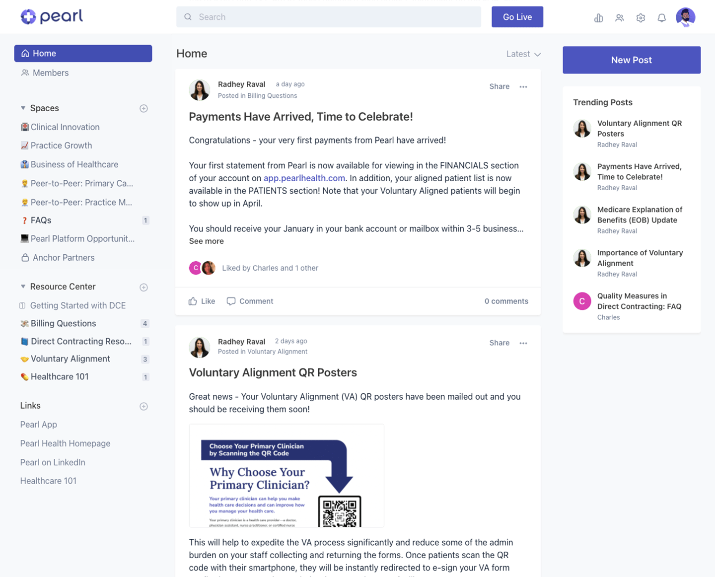Open the settings gear icon
The height and width of the screenshot is (577, 715).
641,17
